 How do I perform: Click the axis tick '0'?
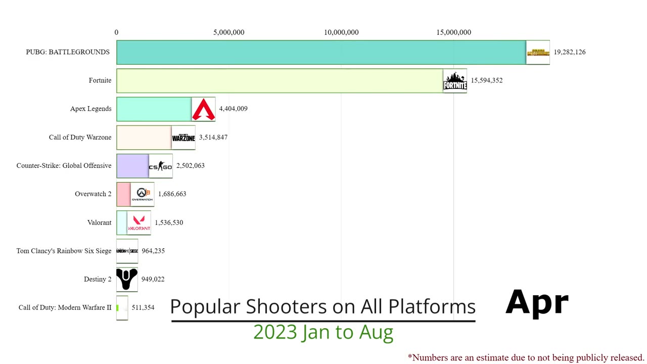point(116,32)
